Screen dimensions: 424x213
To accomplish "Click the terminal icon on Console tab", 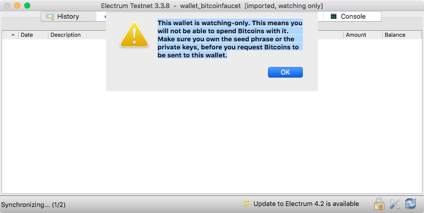I will (x=334, y=17).
